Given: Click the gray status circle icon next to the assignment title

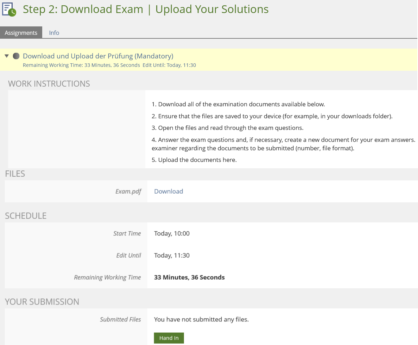Looking at the screenshot, I should pos(16,56).
